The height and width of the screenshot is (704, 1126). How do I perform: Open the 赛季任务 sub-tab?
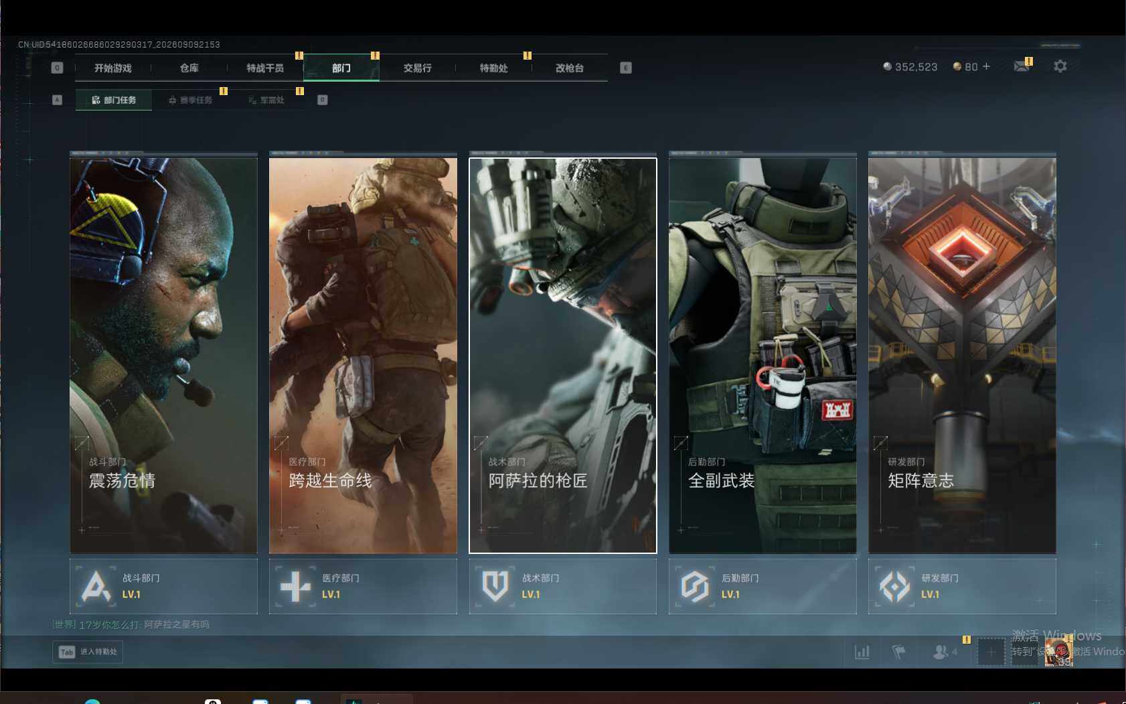pos(190,100)
